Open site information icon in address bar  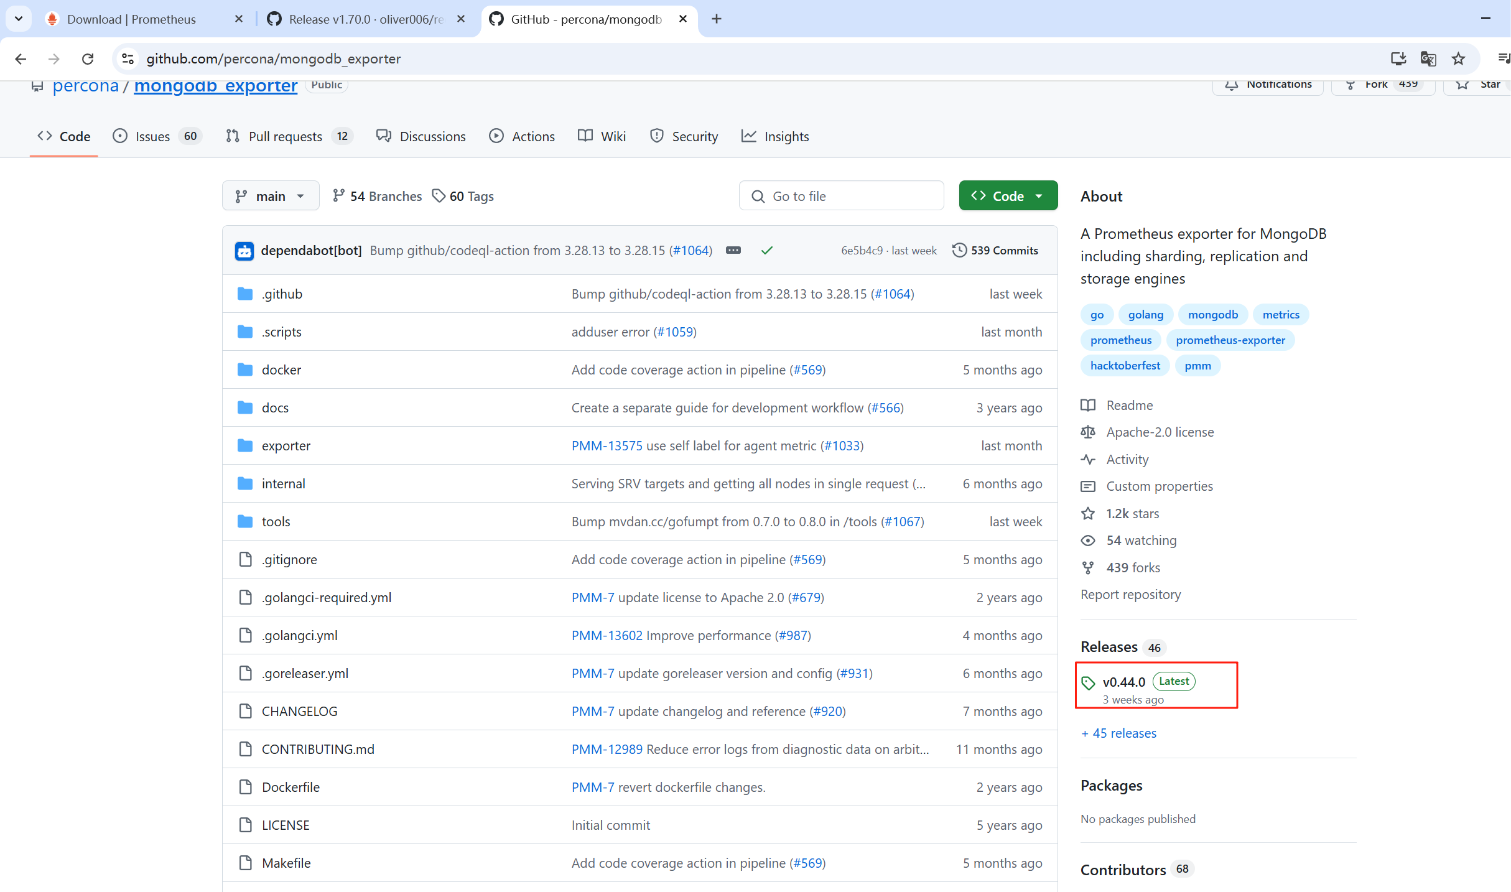[x=128, y=58]
